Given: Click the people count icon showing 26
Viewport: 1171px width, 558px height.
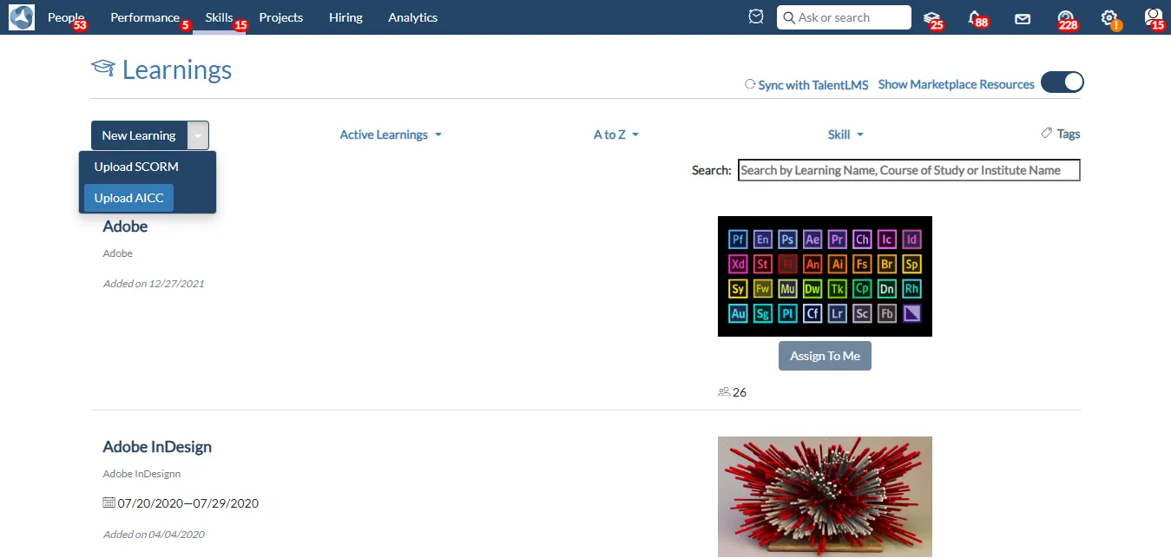Looking at the screenshot, I should (724, 392).
